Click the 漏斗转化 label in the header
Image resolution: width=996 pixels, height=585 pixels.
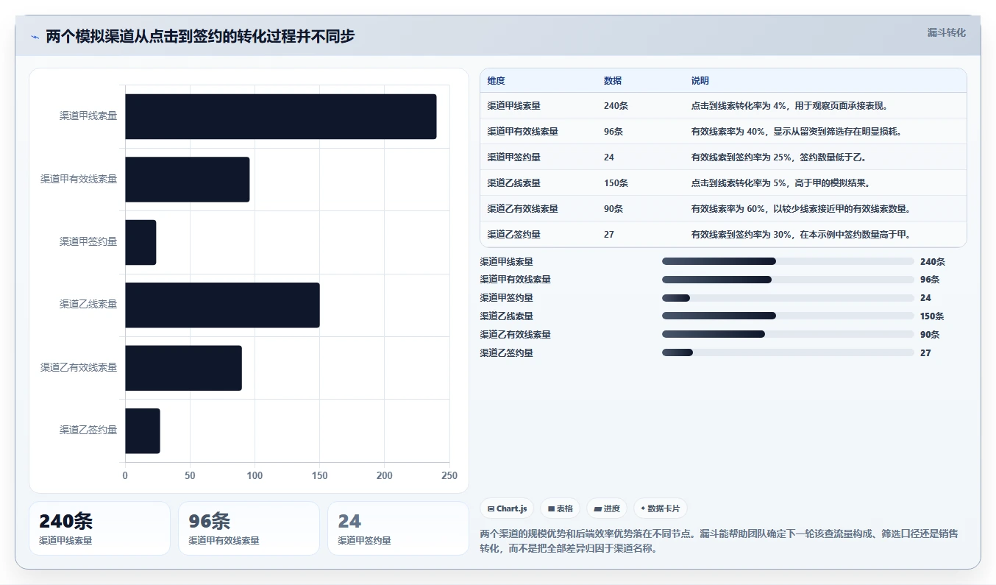click(x=946, y=33)
